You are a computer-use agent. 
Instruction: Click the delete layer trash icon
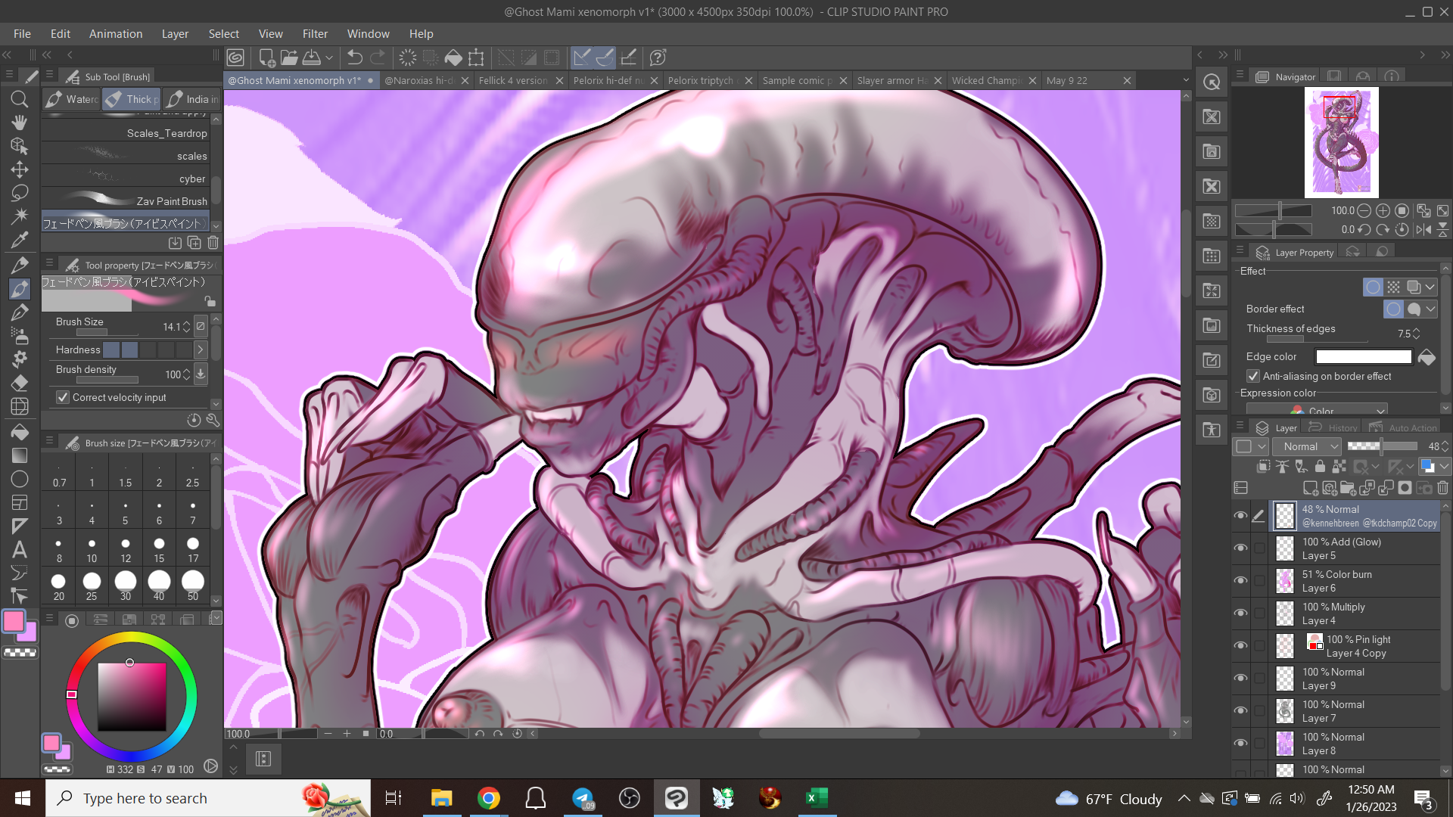pyautogui.click(x=1442, y=488)
